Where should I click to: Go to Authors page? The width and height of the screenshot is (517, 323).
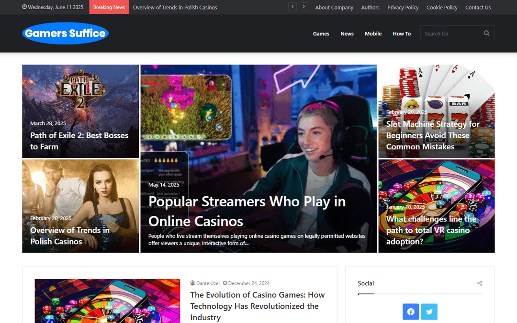pos(370,7)
